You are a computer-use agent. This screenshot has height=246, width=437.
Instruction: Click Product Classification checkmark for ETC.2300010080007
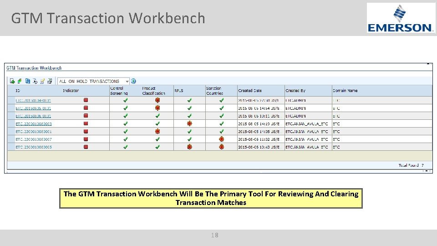tap(158, 139)
